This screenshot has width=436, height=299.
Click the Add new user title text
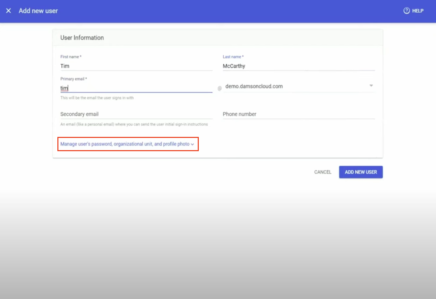point(38,11)
